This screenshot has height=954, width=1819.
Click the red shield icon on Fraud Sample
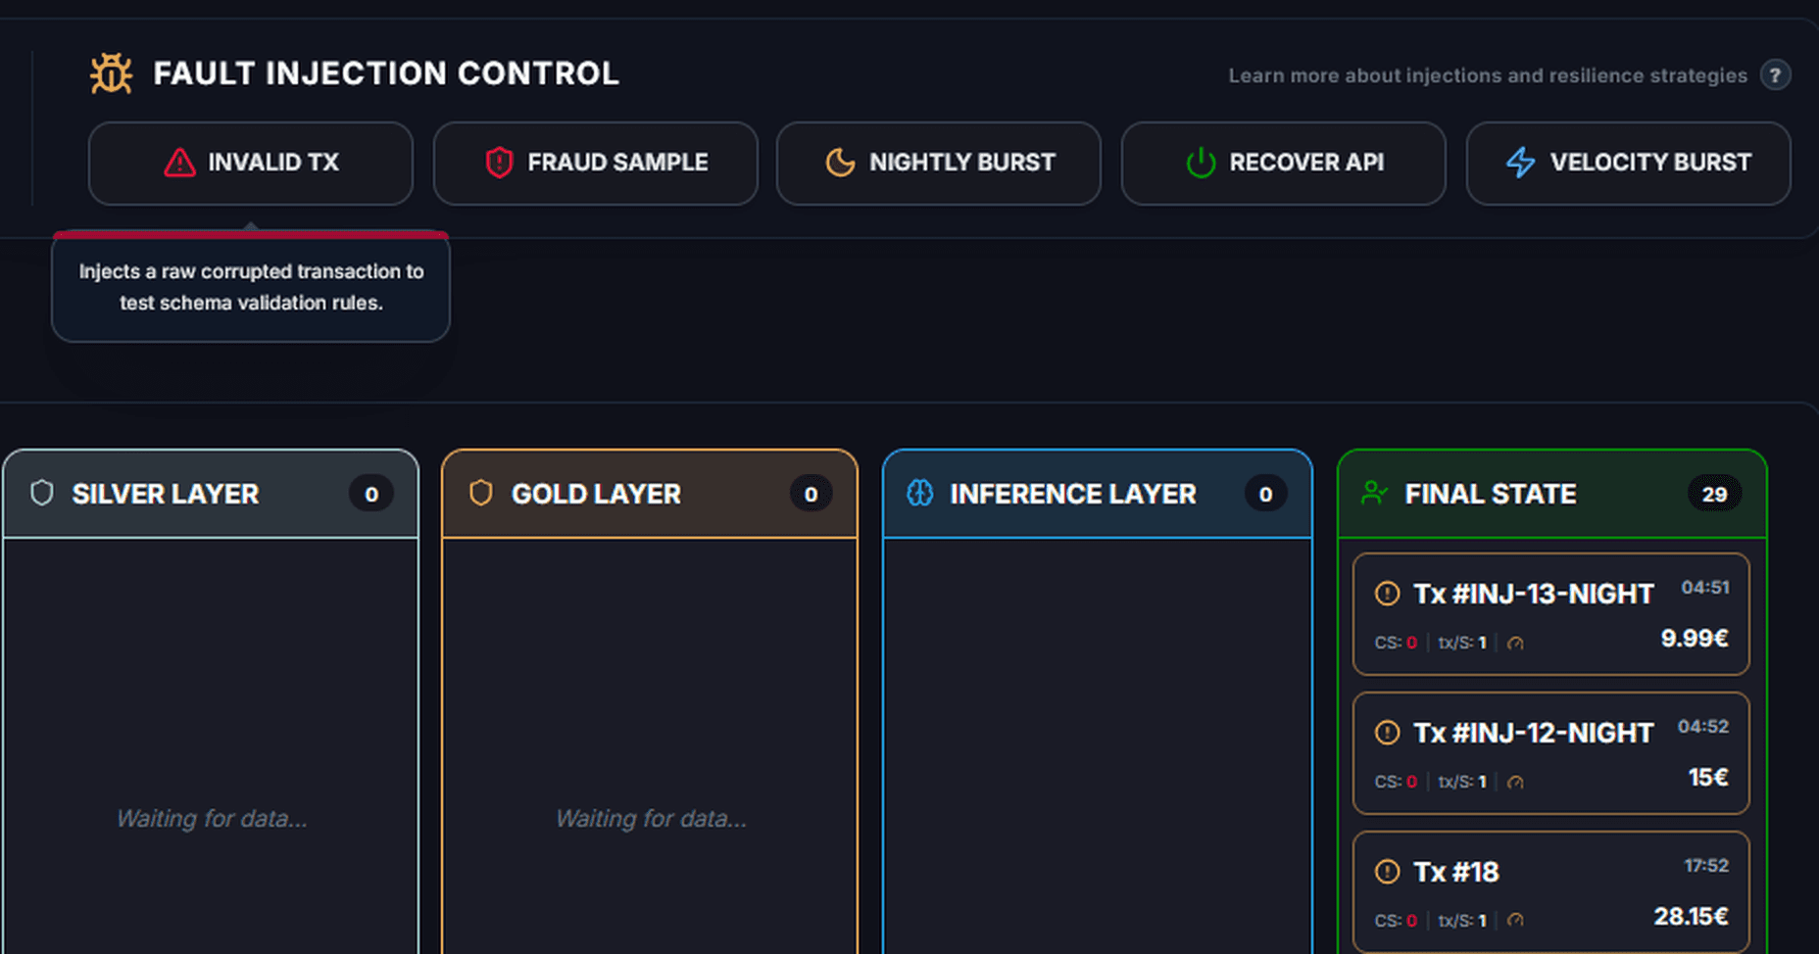(x=499, y=163)
